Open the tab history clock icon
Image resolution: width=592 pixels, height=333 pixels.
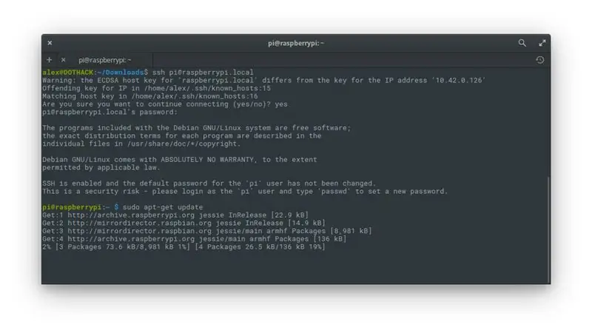540,60
